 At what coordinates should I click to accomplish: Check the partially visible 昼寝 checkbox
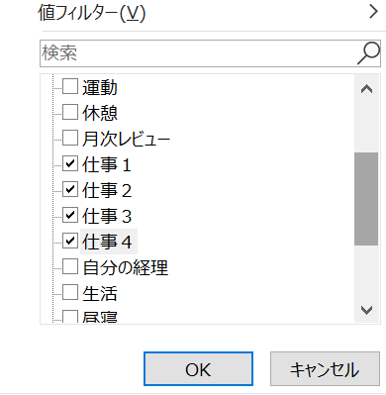click(70, 316)
